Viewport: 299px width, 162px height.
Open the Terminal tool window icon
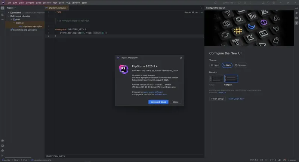pyautogui.click(x=3, y=146)
